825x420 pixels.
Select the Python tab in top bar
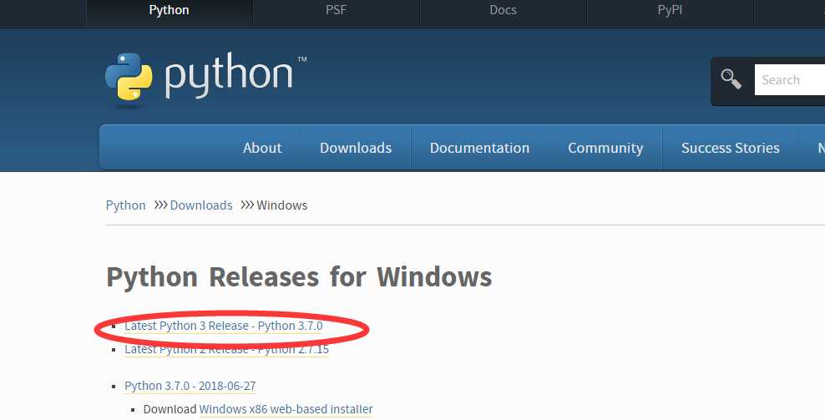[169, 11]
